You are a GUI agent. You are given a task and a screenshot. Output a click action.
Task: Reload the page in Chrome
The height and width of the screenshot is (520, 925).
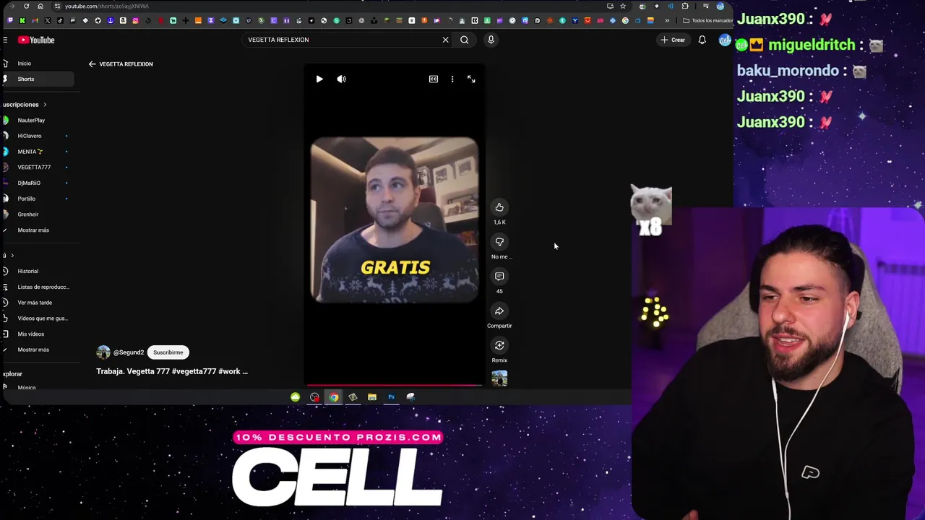click(27, 6)
